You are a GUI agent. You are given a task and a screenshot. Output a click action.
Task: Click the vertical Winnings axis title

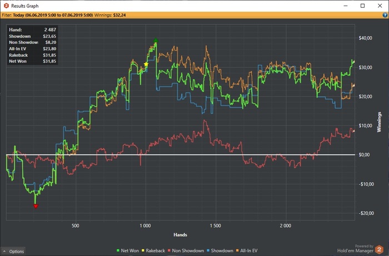point(379,122)
